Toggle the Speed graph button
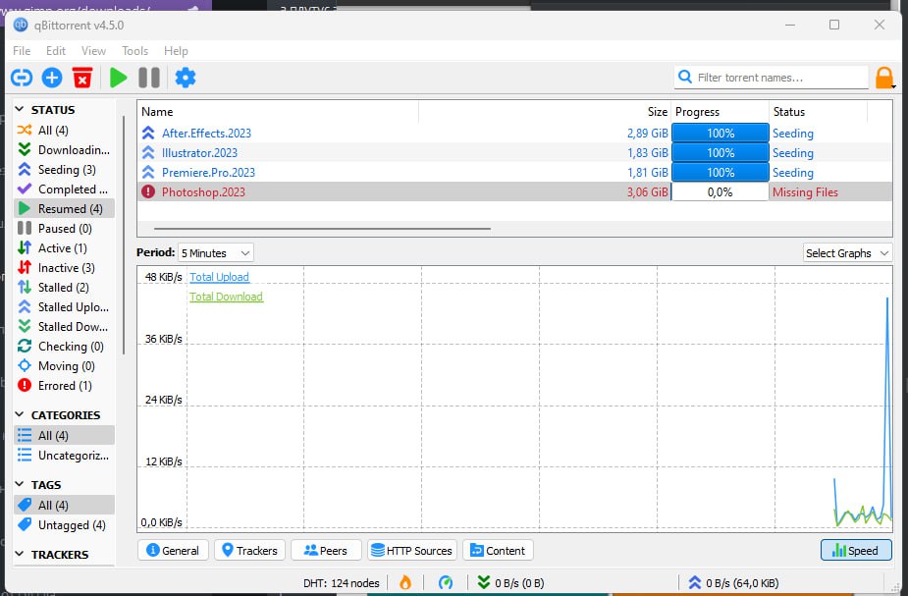Image resolution: width=908 pixels, height=596 pixels. 856,550
